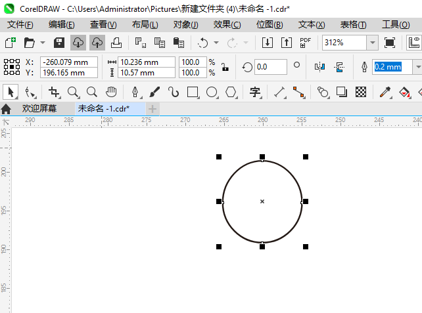This screenshot has width=422, height=313.
Task: Select the Zoom tool with flyout
Action: (x=73, y=92)
